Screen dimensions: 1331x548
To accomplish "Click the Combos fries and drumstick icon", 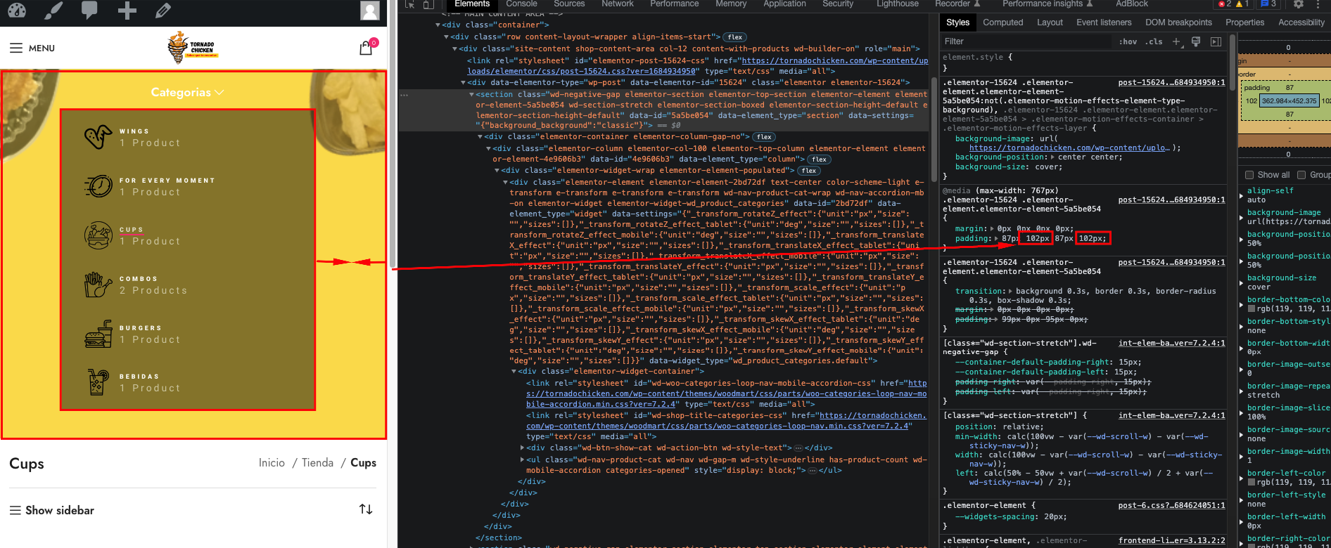I will point(98,285).
